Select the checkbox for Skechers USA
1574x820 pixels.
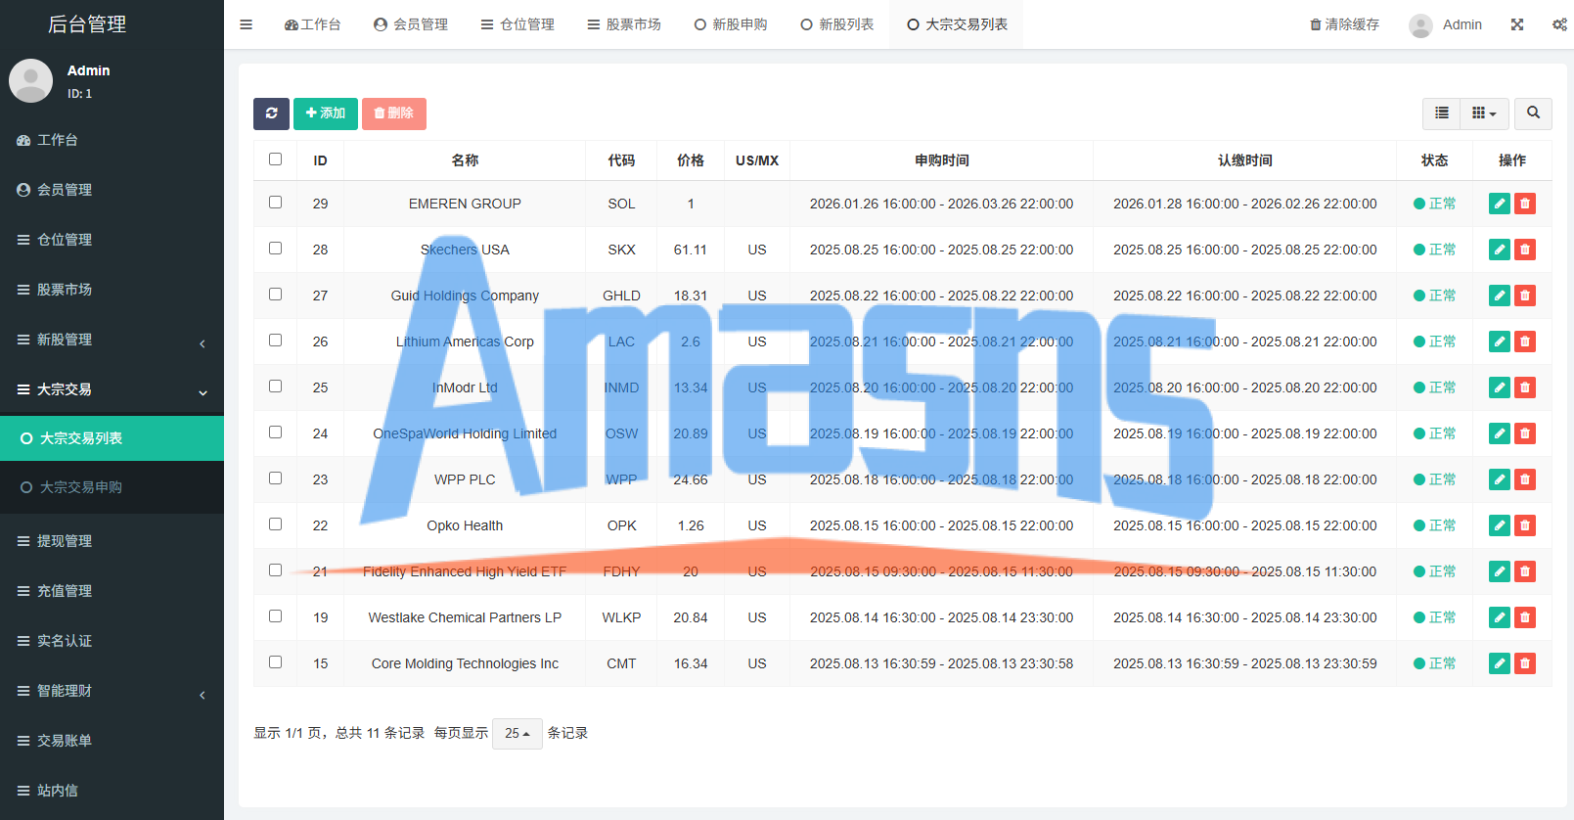(276, 249)
